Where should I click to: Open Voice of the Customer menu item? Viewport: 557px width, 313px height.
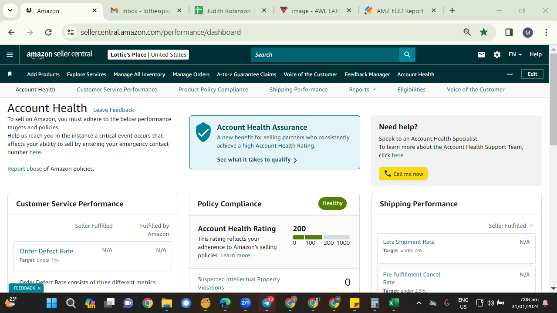pos(311,74)
